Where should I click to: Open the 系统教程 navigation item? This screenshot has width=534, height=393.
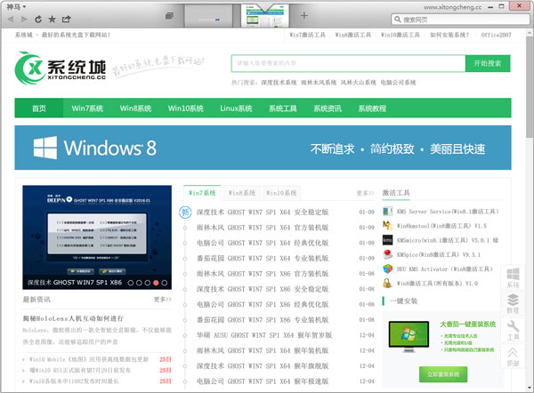(372, 108)
